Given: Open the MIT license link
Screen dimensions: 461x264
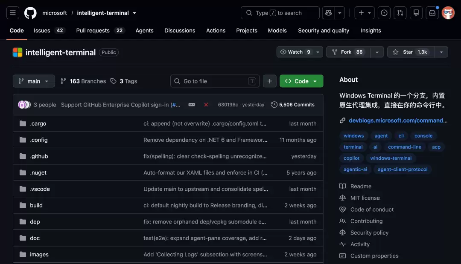Looking at the screenshot, I should (365, 198).
